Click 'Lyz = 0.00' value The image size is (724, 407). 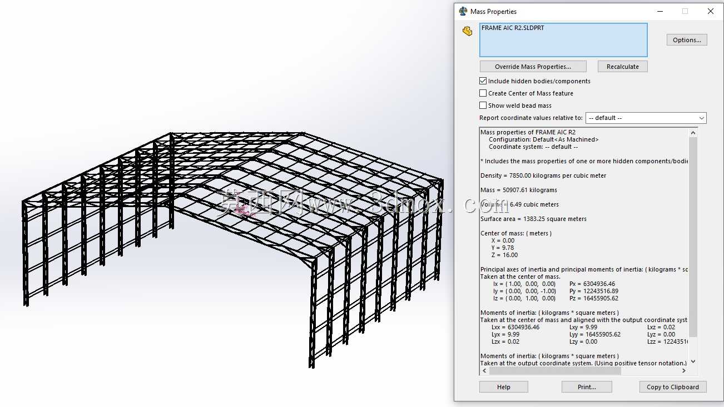[x=661, y=334]
